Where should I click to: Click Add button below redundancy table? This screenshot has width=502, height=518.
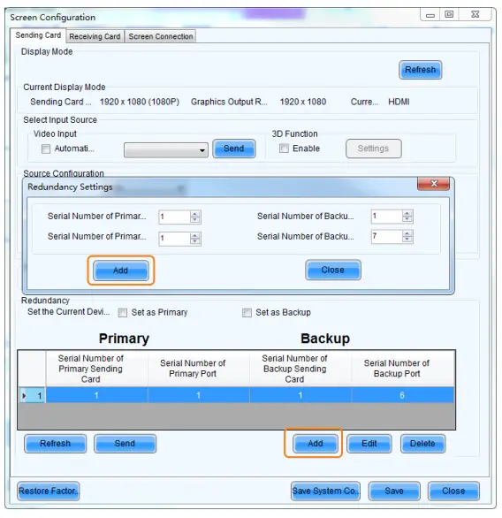[x=315, y=444]
